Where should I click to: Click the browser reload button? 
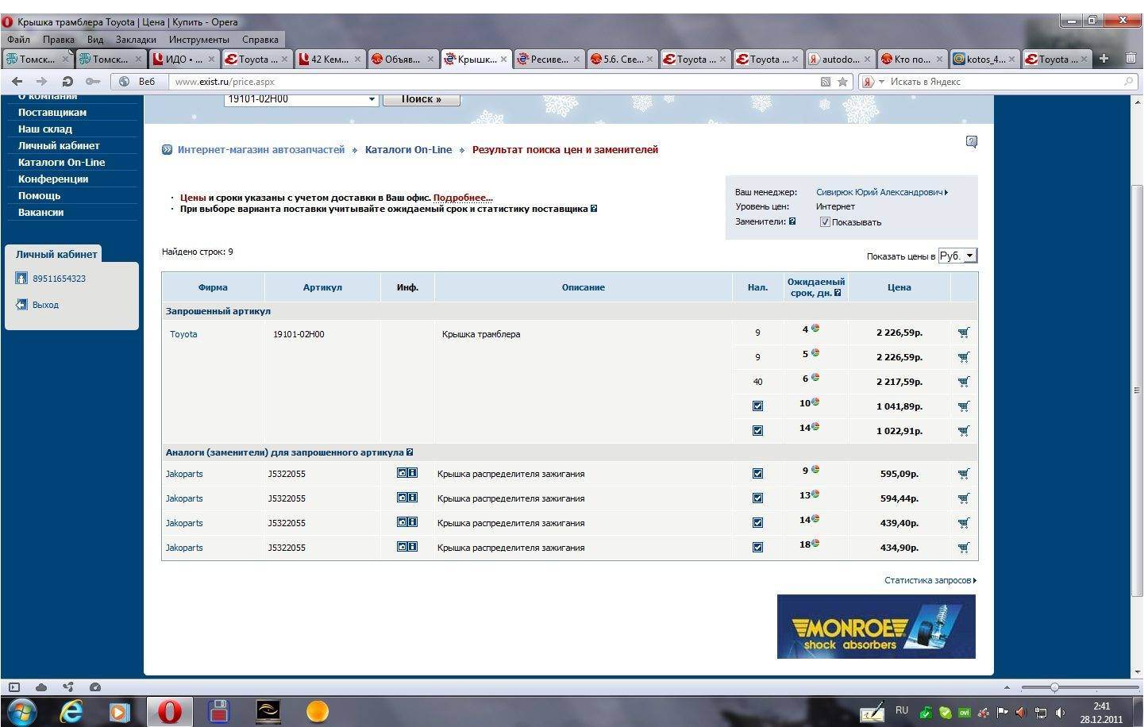tap(67, 81)
